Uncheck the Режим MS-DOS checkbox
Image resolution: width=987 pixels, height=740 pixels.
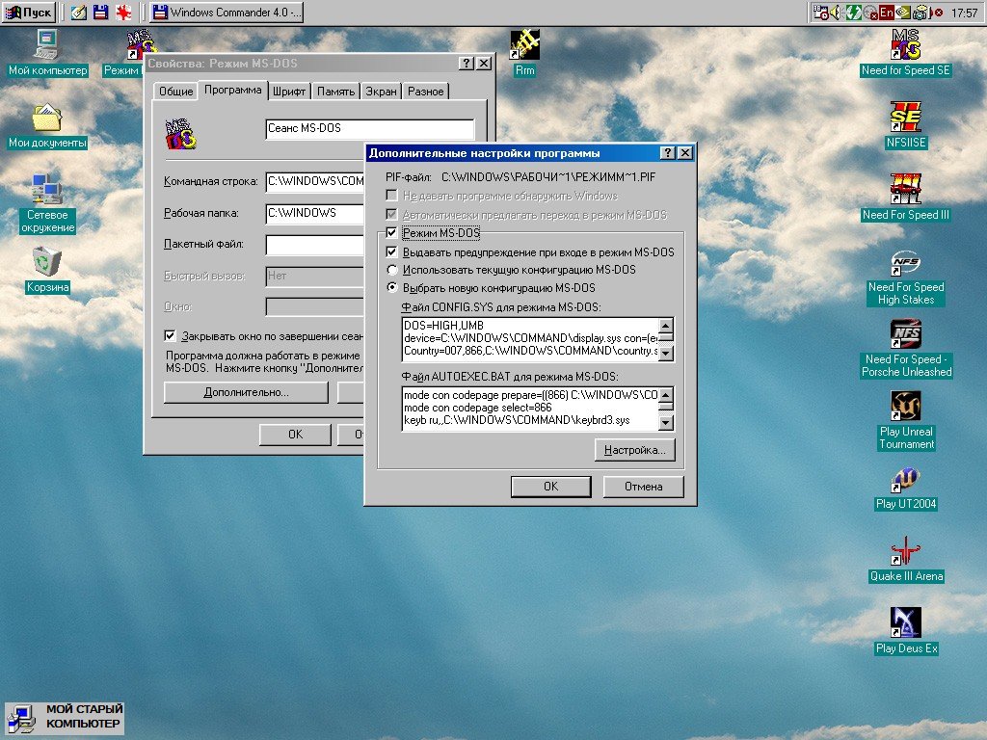(x=391, y=233)
